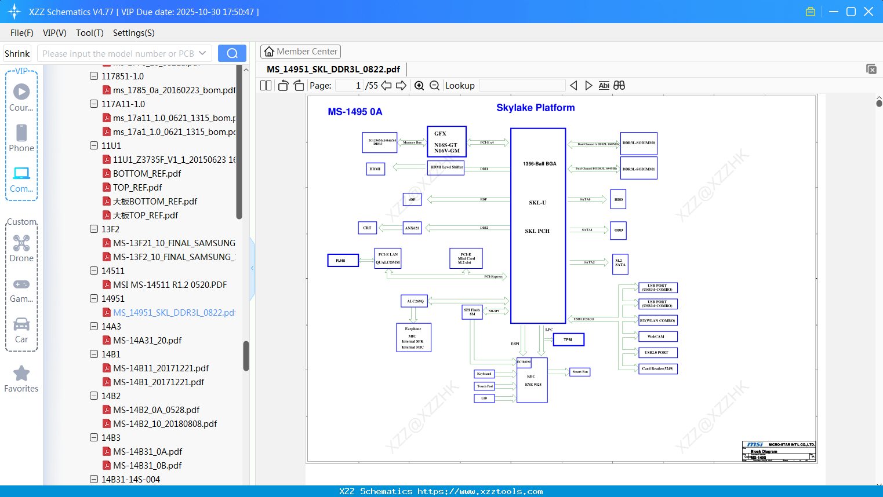Screen dimensions: 883x497
Task: Click the binoculars search icon
Action: click(x=619, y=85)
